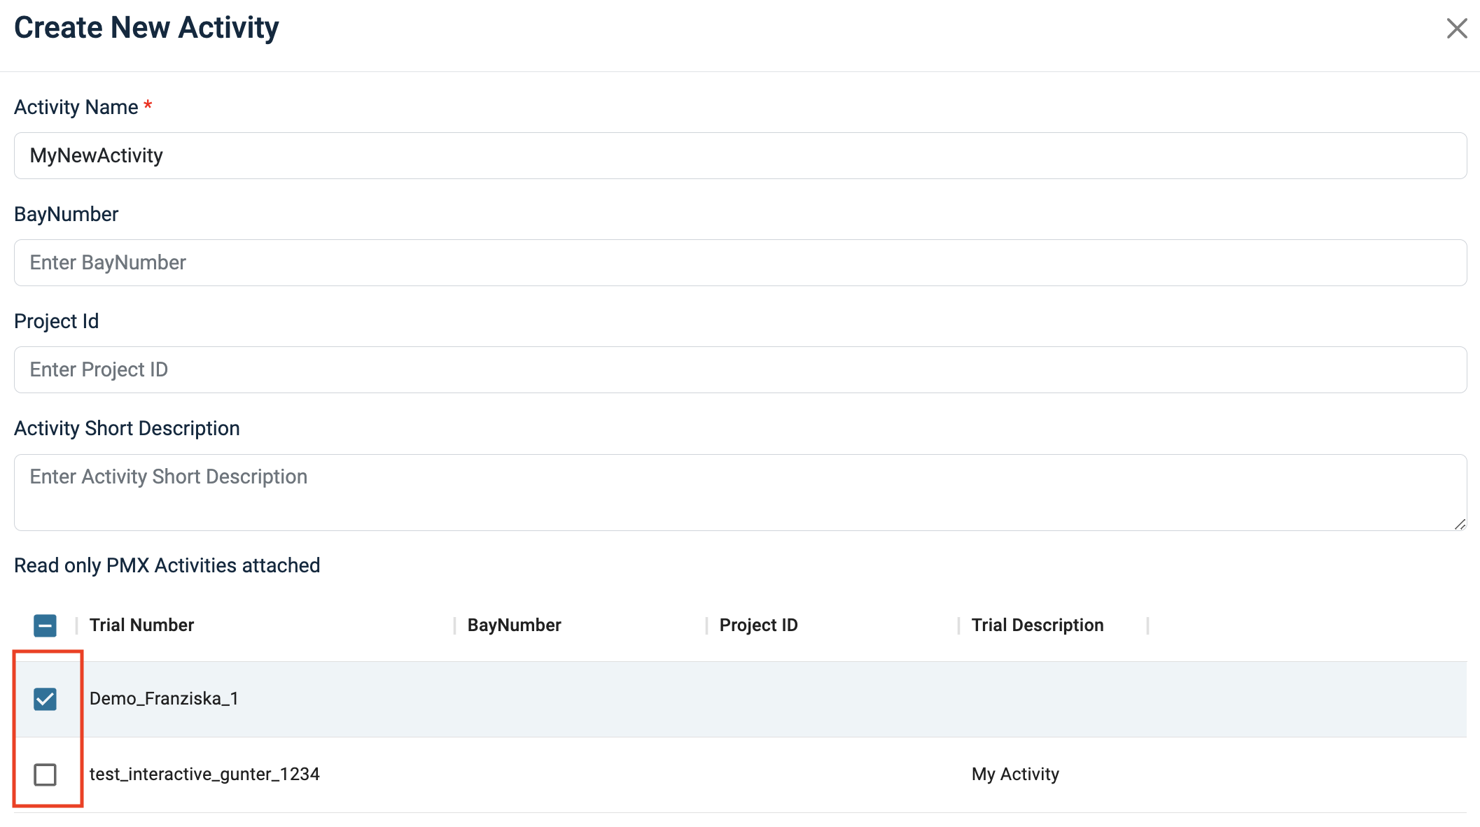Sort by Project ID column header
Image resolution: width=1480 pixels, height=827 pixels.
[x=759, y=625]
